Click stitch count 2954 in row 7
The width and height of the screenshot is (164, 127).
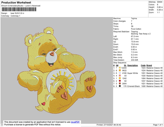[x=124, y=83]
